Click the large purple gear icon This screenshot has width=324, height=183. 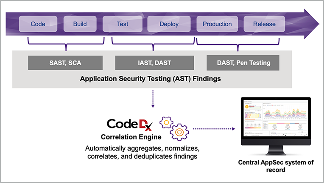coord(179,132)
